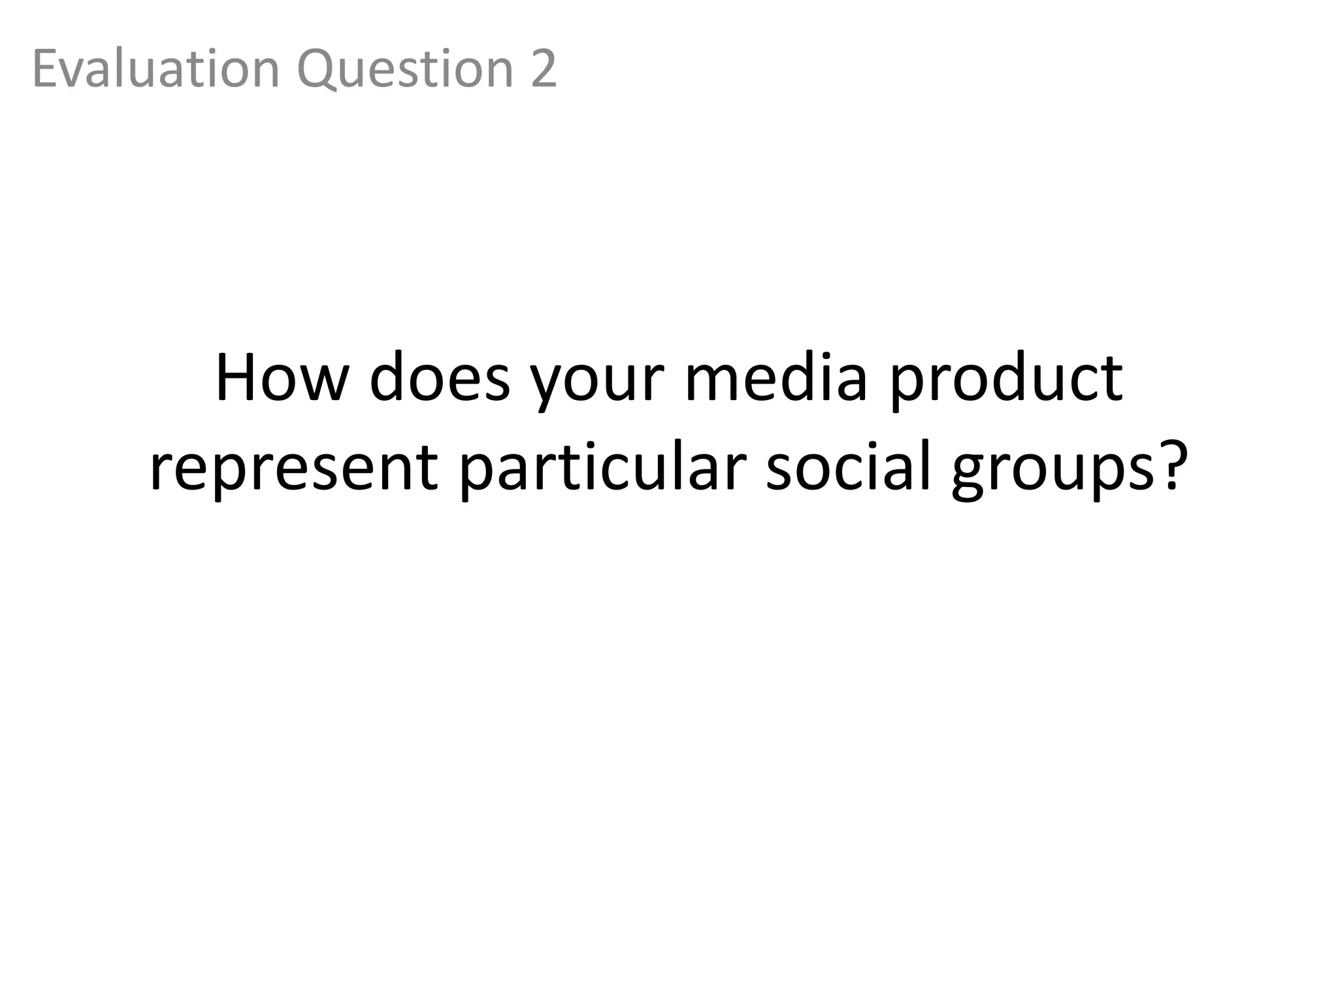Click the empty white area below the question
Screen dimensions: 1338x1004
tap(669, 752)
